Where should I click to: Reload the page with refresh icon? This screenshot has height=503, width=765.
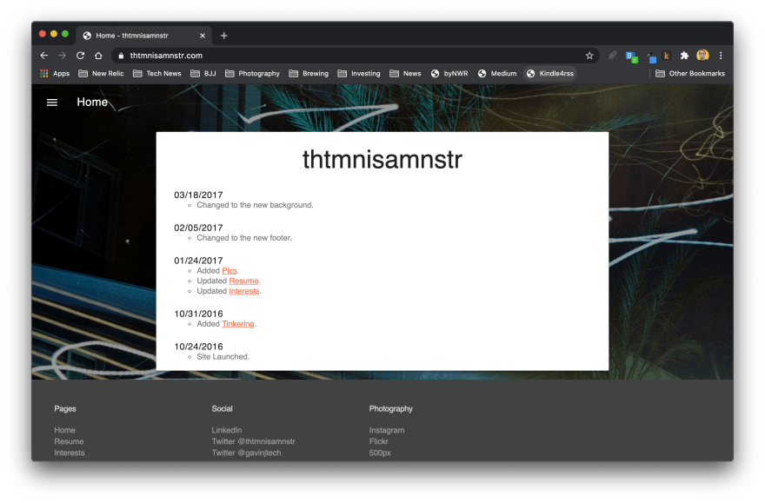click(80, 56)
